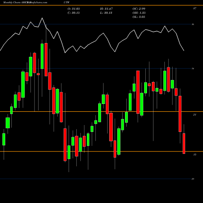This screenshot has height=203, width=203.
Task: Click the 'C: 30.15' close price value
Action: [x=73, y=13]
